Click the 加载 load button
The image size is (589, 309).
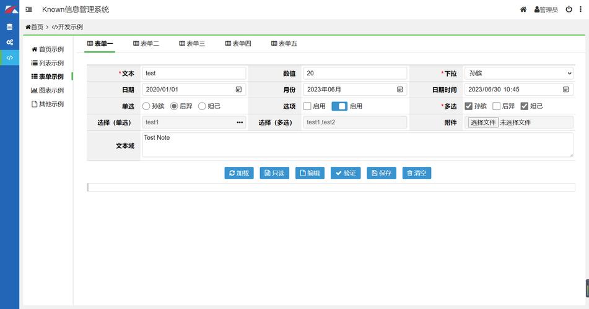coord(239,173)
